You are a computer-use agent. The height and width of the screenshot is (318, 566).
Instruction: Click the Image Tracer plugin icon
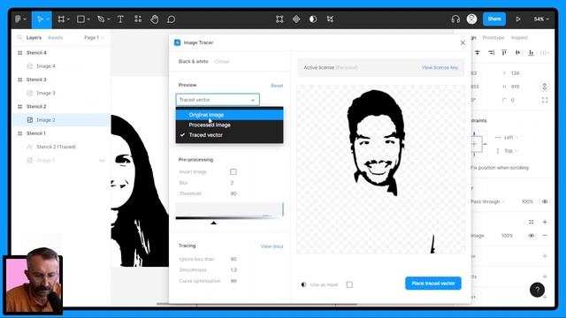point(177,42)
